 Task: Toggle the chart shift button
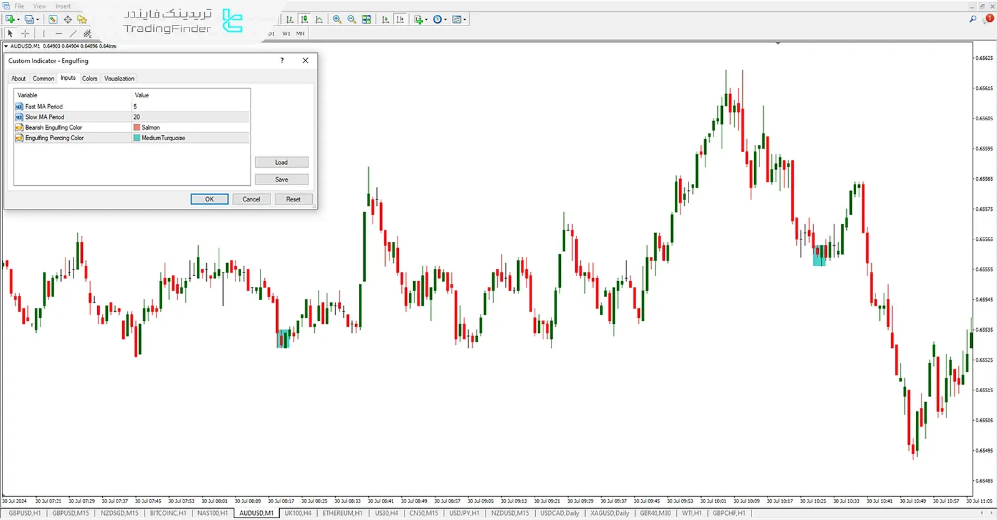(x=400, y=19)
